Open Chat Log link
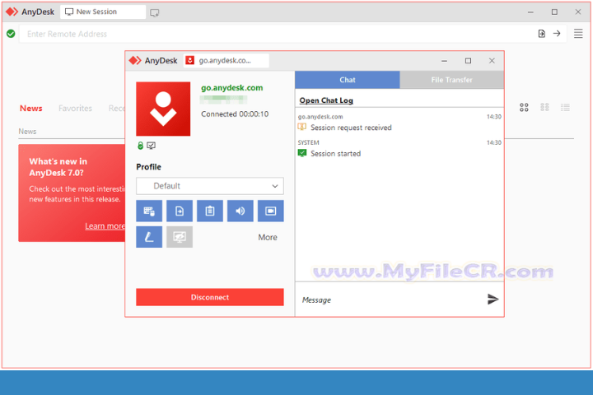The image size is (593, 395). (326, 100)
